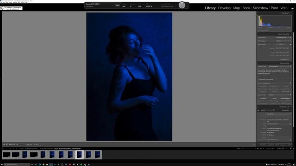Image resolution: width=296 pixels, height=166 pixels.
Task: Rotate photo counter-clockwise from toolbar
Action: 34,144
